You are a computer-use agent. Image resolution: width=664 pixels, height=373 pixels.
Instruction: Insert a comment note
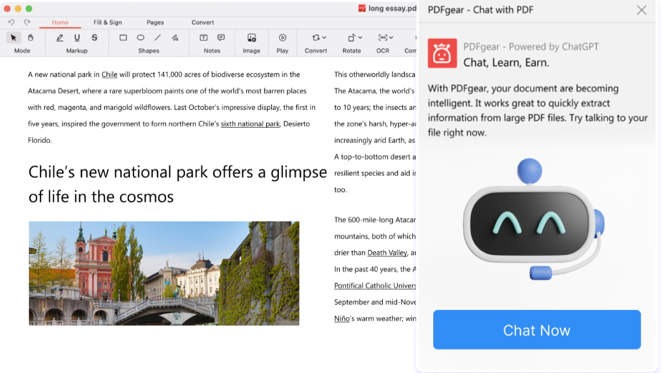[x=221, y=38]
